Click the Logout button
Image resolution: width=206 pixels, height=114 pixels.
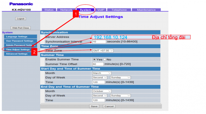coord(20,19)
